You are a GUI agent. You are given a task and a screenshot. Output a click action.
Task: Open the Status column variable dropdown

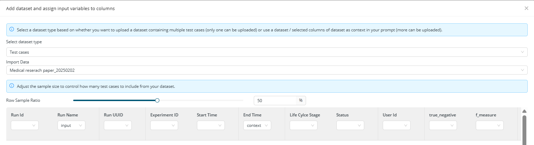[x=350, y=125]
